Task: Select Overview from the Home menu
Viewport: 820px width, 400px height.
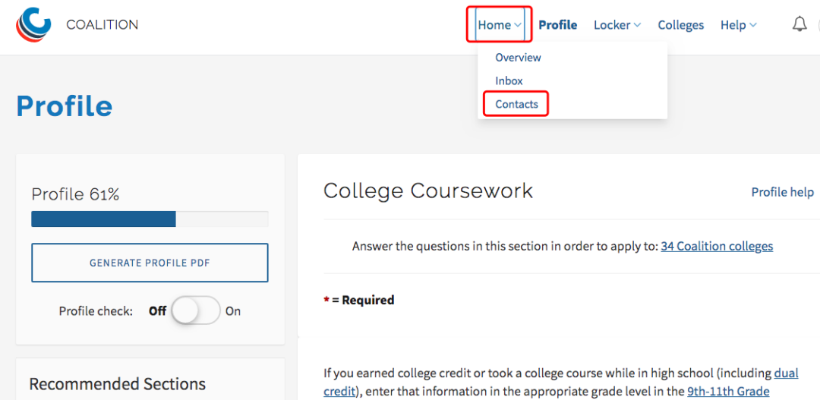Action: [x=518, y=58]
